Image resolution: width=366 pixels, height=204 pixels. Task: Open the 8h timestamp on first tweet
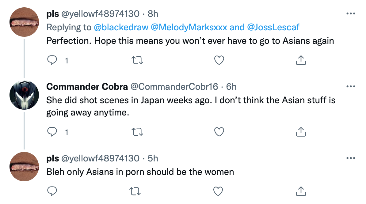click(x=153, y=14)
